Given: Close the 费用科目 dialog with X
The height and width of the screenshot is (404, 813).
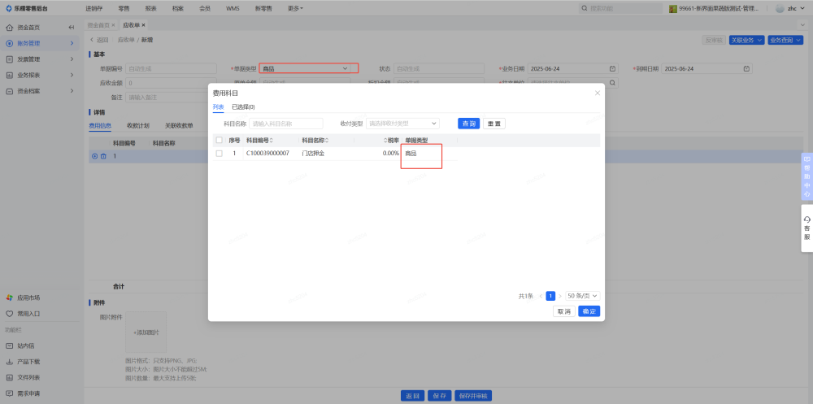Looking at the screenshot, I should (598, 93).
